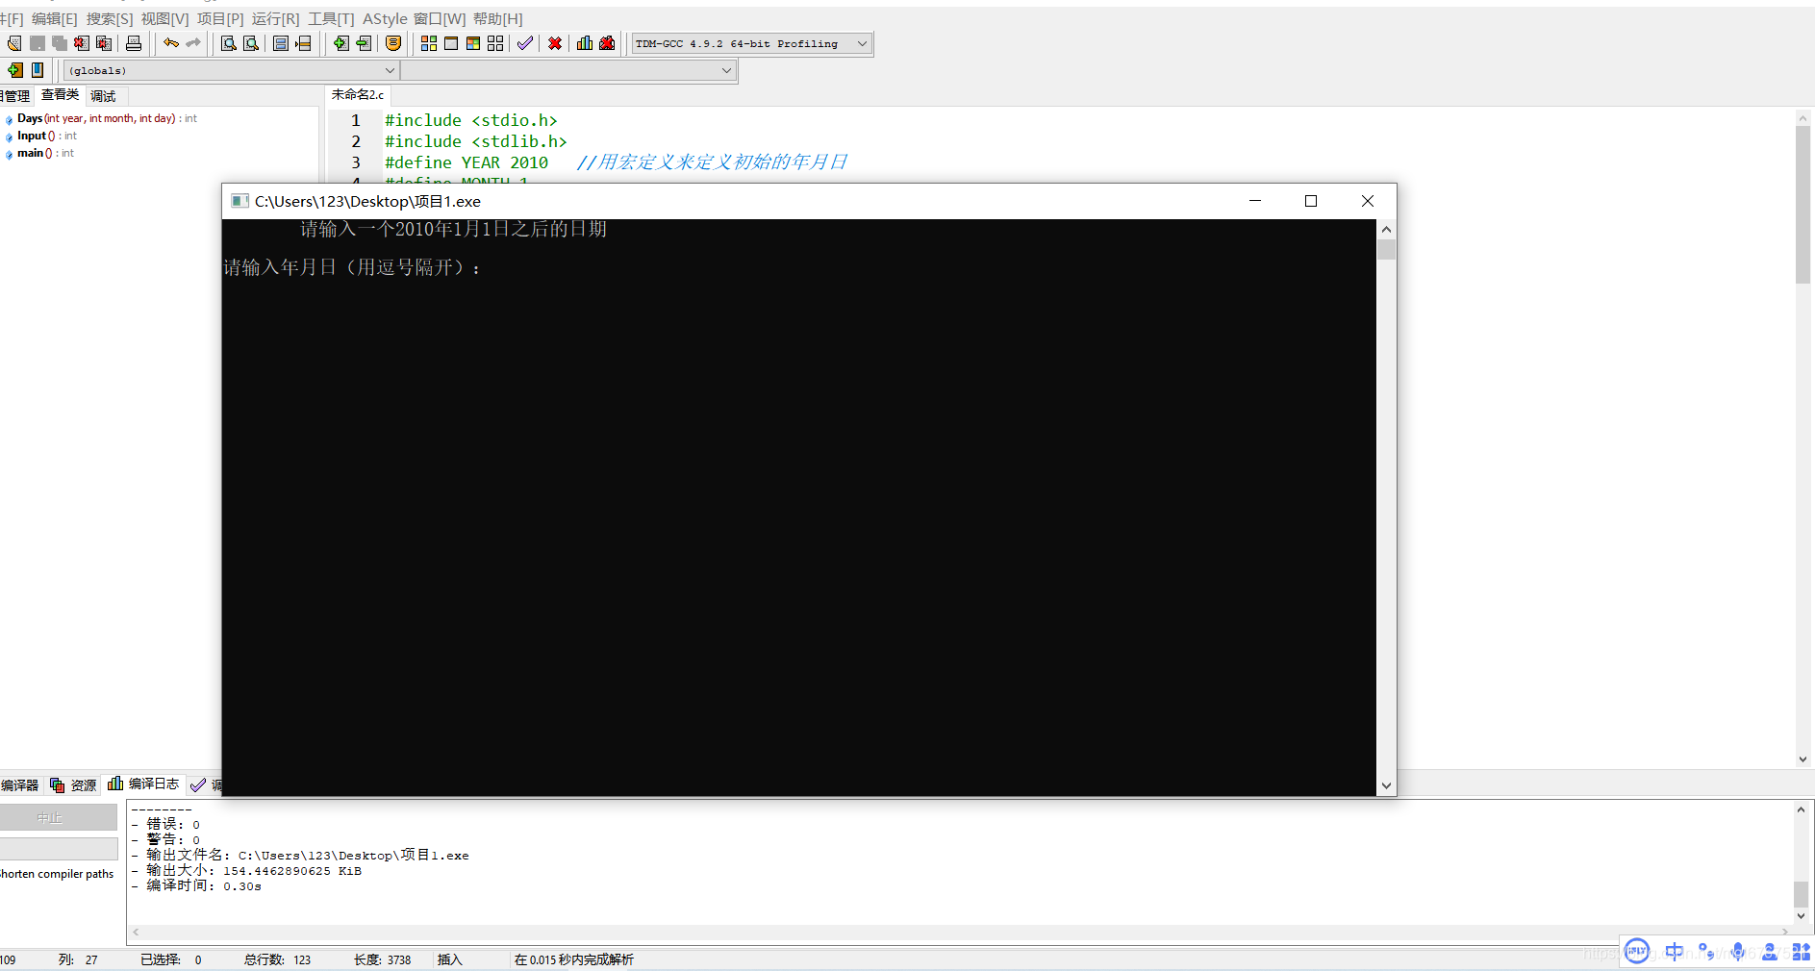Screen dimensions: 1815x971
Task: Click the Replace magnifier icon
Action: [x=251, y=43]
